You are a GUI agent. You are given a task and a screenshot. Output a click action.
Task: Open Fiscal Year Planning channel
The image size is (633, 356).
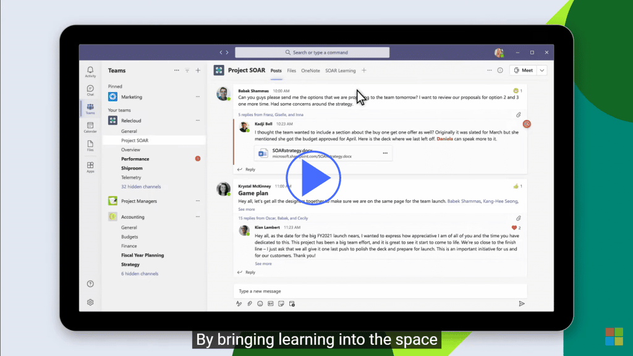(143, 255)
